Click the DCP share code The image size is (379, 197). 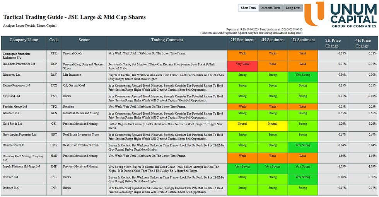point(54,64)
